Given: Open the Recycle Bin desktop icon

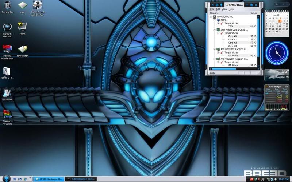Looking at the screenshot, I should (x=7, y=7).
